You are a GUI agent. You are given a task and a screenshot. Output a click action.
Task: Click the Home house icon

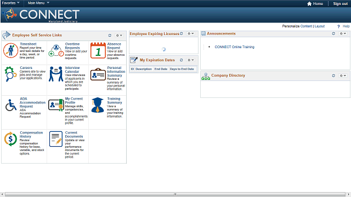(x=309, y=4)
